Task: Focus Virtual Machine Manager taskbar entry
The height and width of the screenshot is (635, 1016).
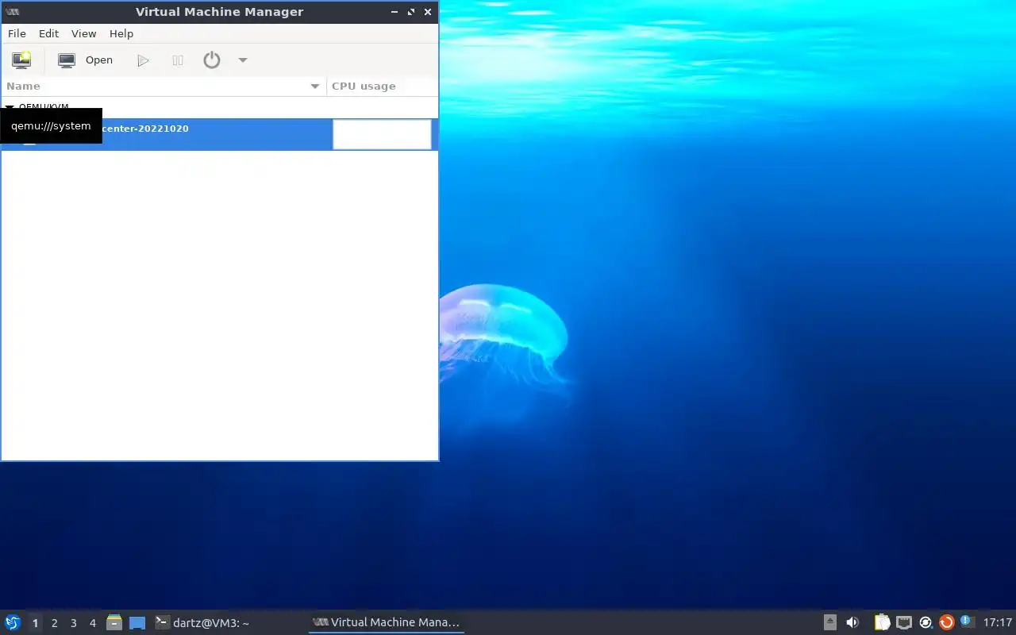Action: pyautogui.click(x=387, y=622)
